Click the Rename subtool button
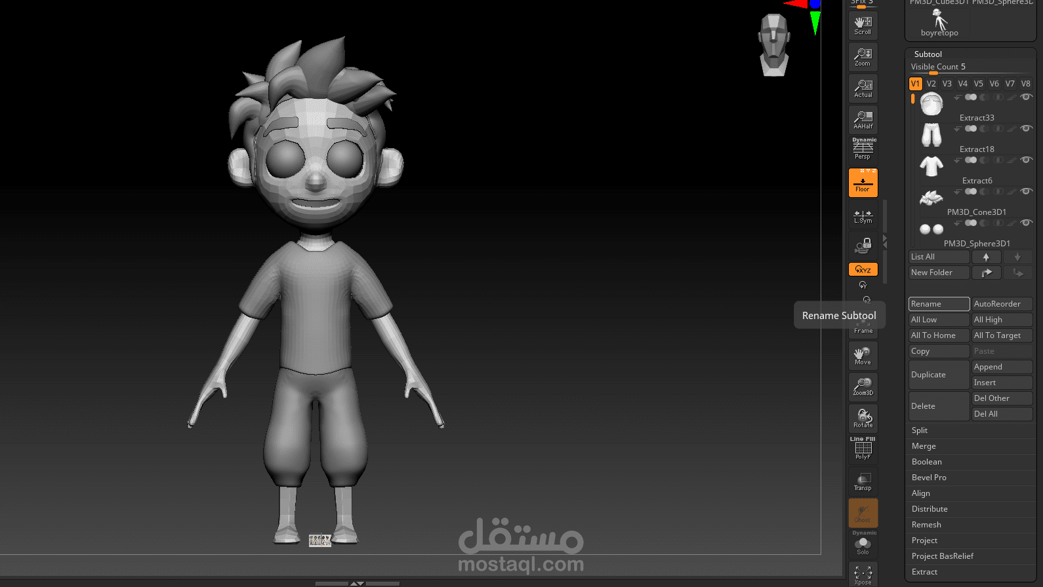 [939, 304]
